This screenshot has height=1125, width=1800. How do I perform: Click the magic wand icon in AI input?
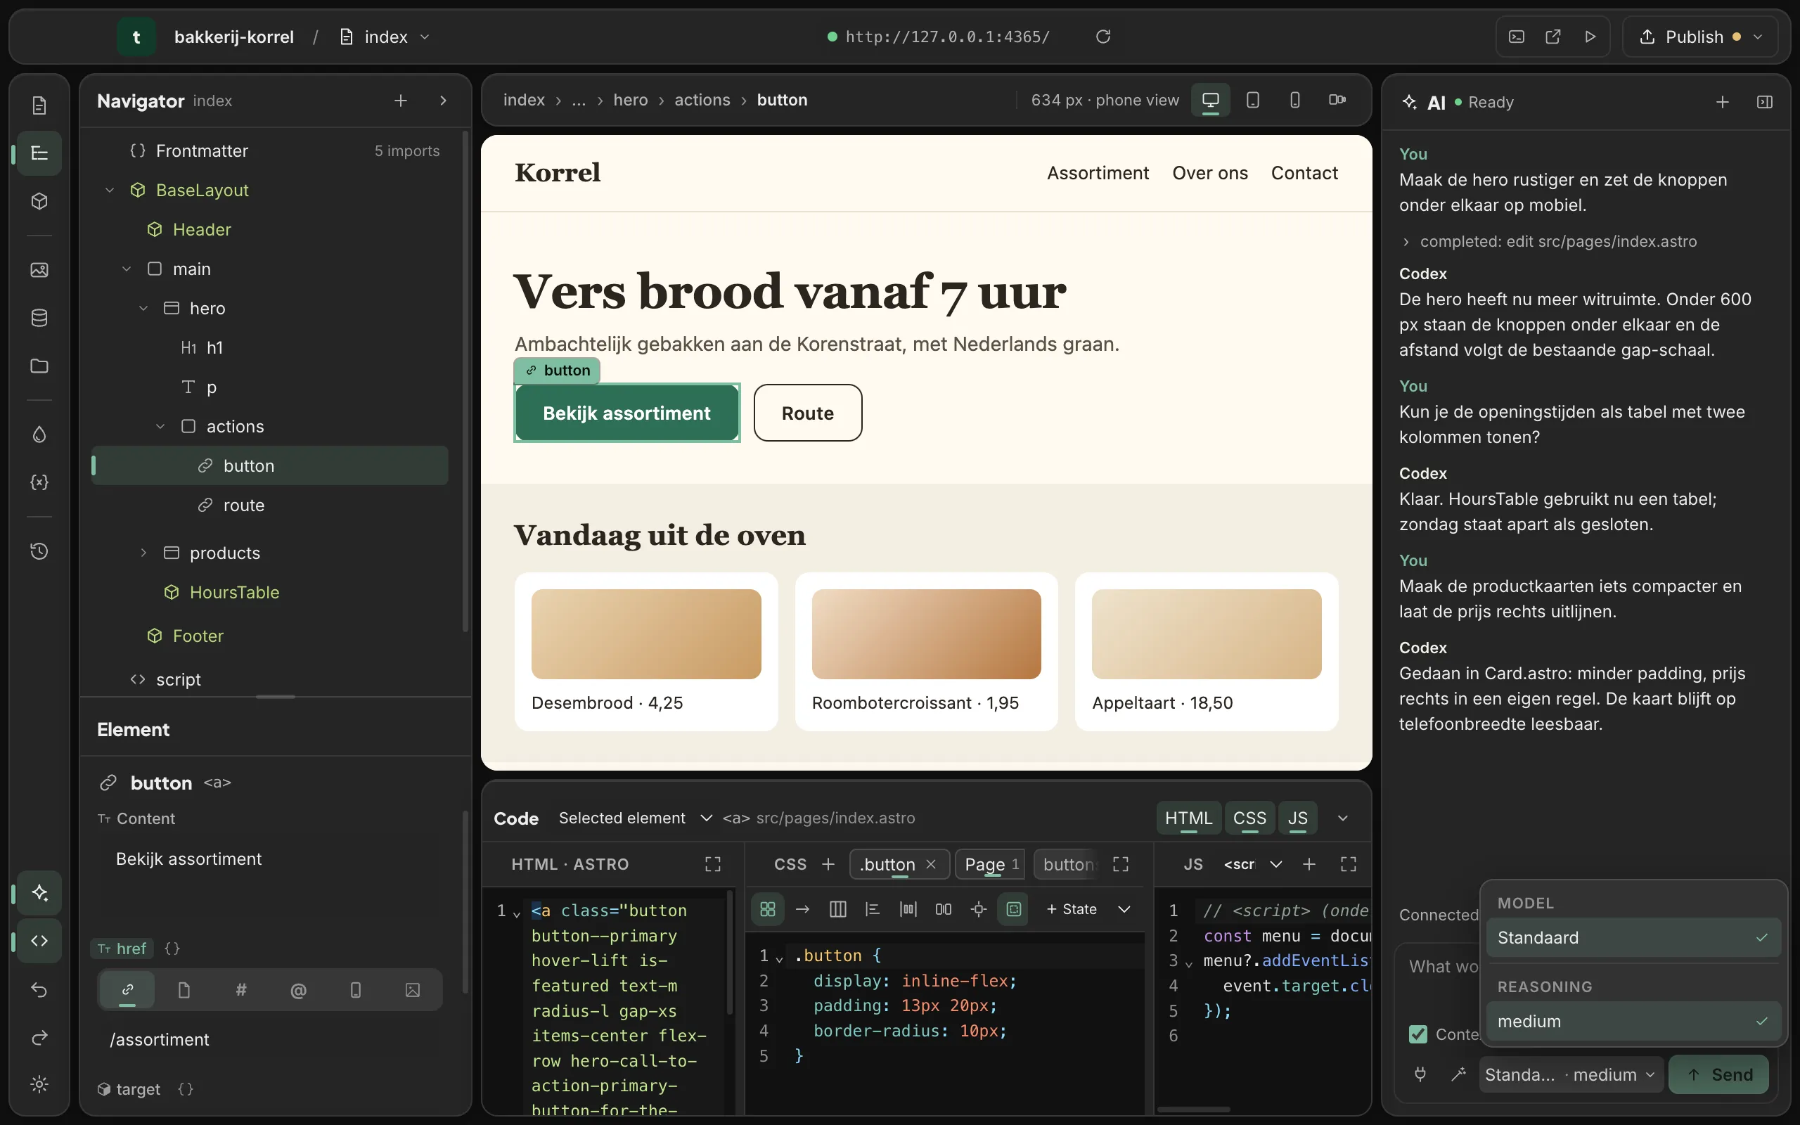(x=1458, y=1074)
